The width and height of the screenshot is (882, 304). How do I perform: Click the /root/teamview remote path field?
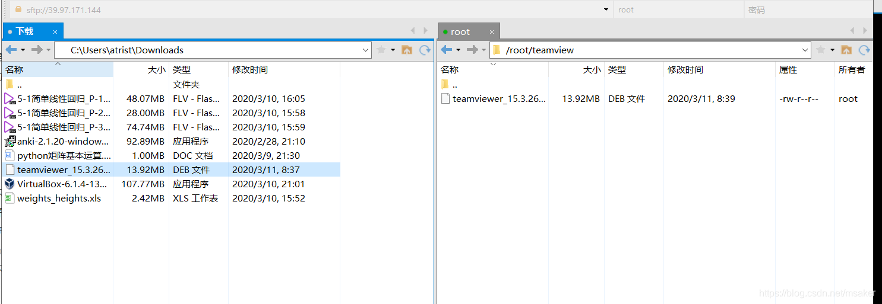tap(650, 50)
